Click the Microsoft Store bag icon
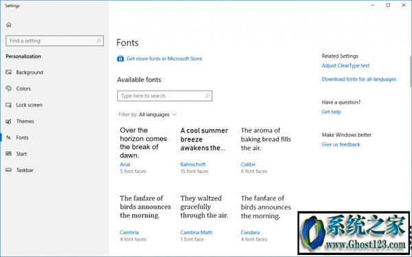 [x=120, y=58]
